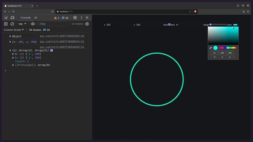Image resolution: width=253 pixels, height=142 pixels.
Task: Pick a shade in the color gradient area
Action: (x=223, y=35)
